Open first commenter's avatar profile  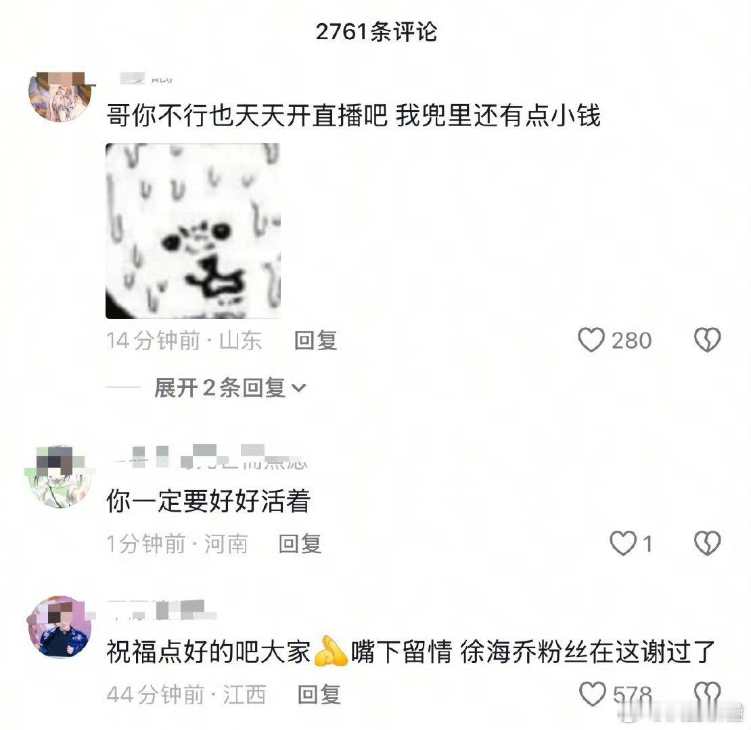point(60,97)
